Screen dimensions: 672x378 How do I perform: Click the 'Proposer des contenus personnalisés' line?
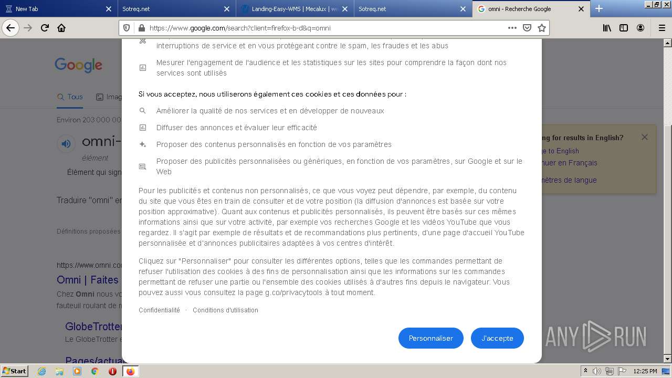tap(274, 144)
